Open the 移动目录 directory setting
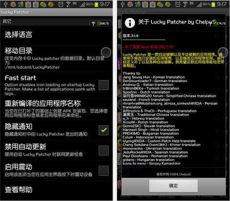This screenshot has width=230, height=201. (x=56, y=58)
